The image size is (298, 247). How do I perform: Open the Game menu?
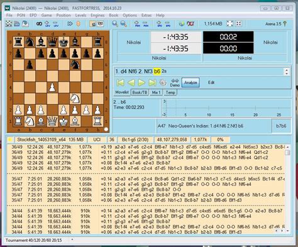47,15
